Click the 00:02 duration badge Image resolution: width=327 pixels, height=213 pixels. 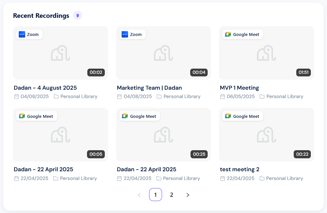96,73
